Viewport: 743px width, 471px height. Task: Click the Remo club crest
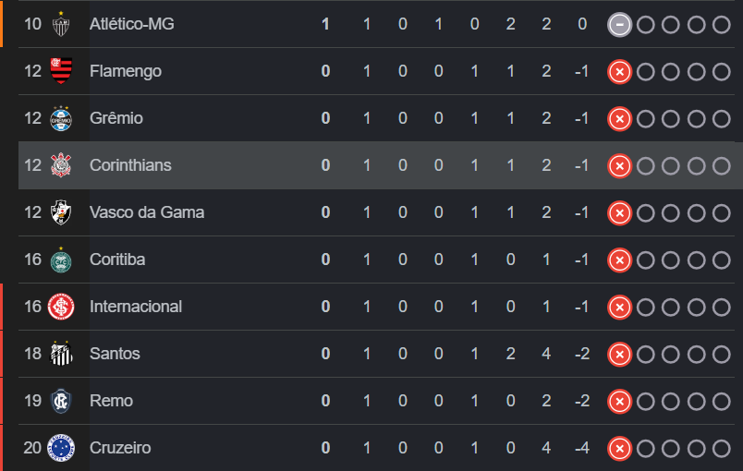pyautogui.click(x=61, y=401)
